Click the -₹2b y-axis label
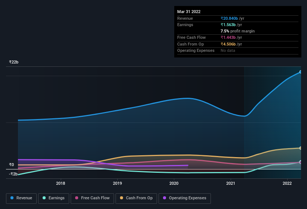 coord(13,174)
